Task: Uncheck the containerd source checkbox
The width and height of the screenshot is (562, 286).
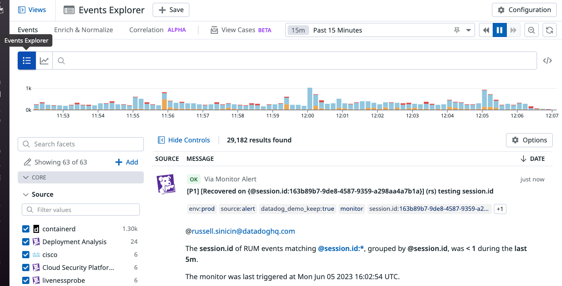Action: pos(26,229)
